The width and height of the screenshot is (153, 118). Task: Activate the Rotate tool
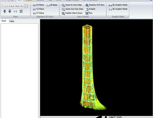click(90, 9)
